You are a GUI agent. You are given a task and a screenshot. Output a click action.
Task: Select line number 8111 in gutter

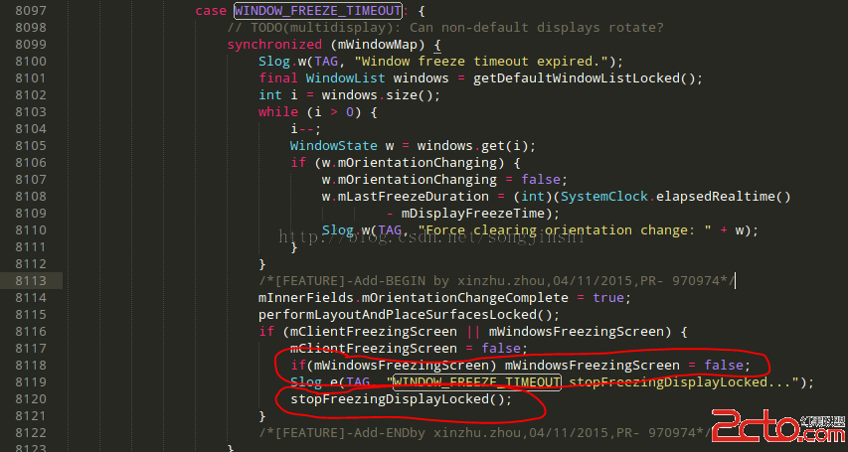tap(31, 247)
